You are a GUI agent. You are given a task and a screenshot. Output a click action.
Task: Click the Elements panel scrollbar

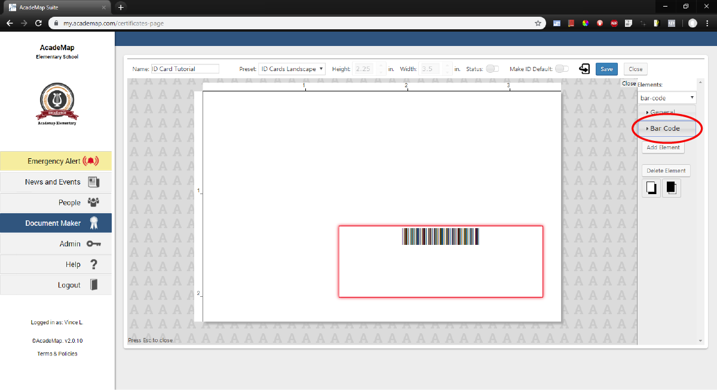(x=701, y=211)
